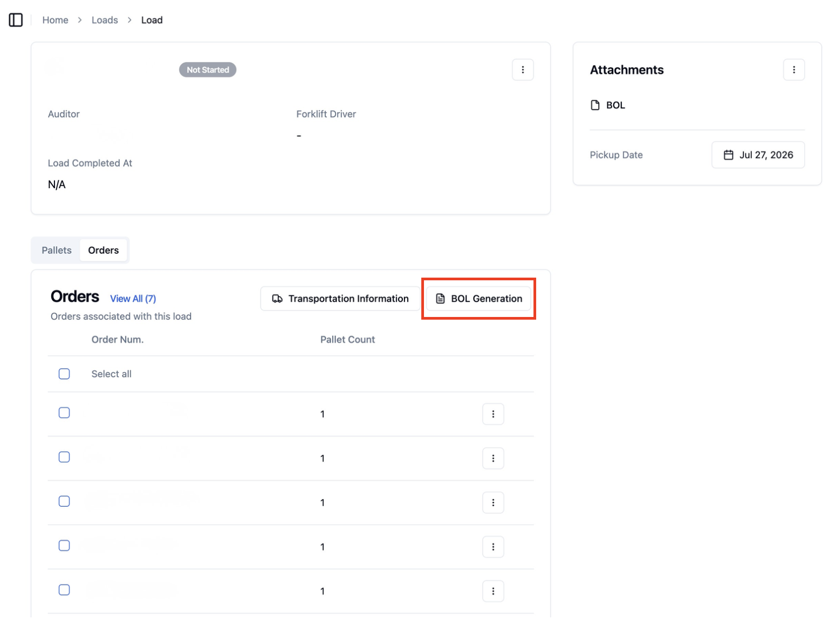Click the Forklift Driver label
835x621 pixels.
pos(326,114)
